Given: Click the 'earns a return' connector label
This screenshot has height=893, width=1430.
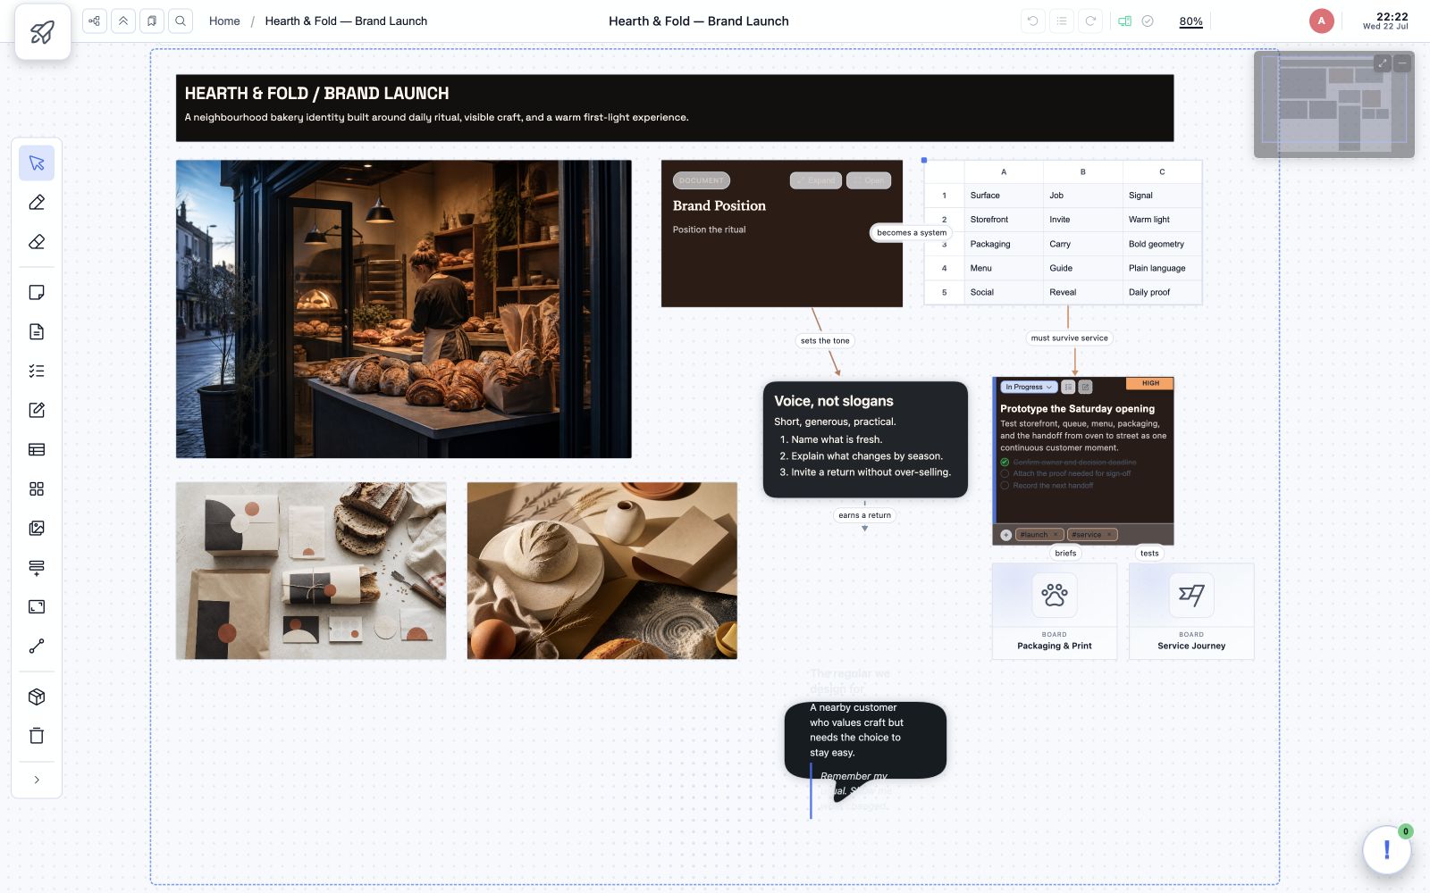Looking at the screenshot, I should coord(864,515).
